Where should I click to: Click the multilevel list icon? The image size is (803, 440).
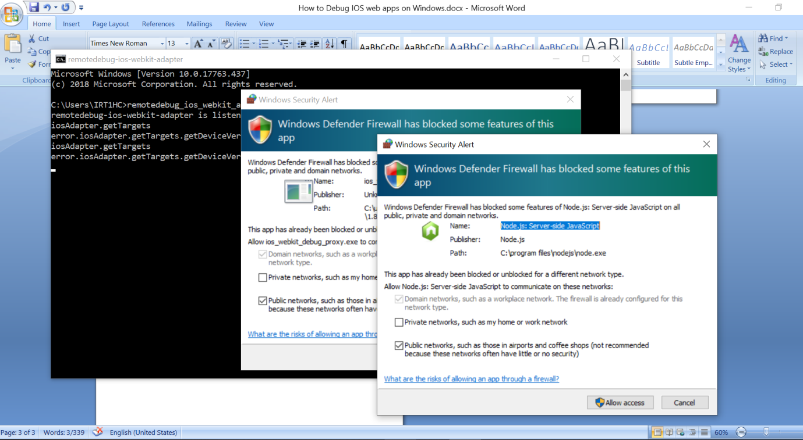[283, 44]
